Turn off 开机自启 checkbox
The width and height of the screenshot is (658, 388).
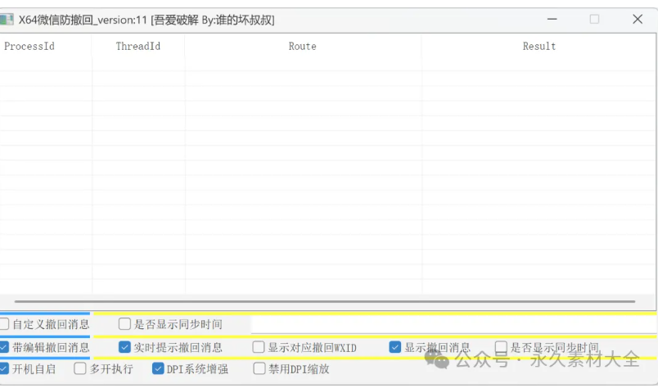point(4,368)
